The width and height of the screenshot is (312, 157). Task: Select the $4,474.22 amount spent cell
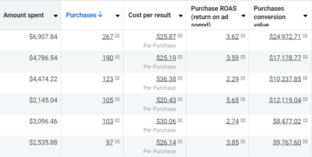point(43,79)
